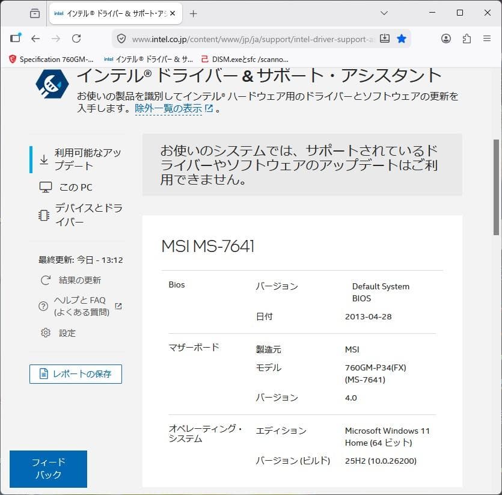Click the Default System BIOS value
The height and width of the screenshot is (495, 502).
[x=381, y=292]
